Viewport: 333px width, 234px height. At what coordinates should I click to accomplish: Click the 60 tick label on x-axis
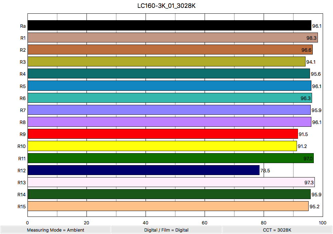205,223
